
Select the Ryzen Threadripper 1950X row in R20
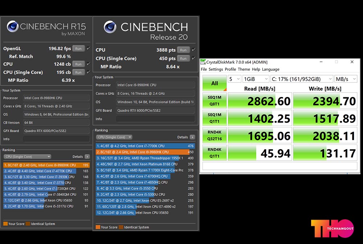coord(145,158)
